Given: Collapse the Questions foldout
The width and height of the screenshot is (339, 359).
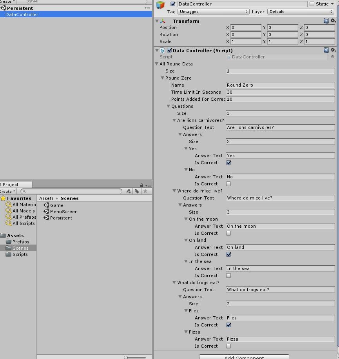Looking at the screenshot, I should point(169,106).
